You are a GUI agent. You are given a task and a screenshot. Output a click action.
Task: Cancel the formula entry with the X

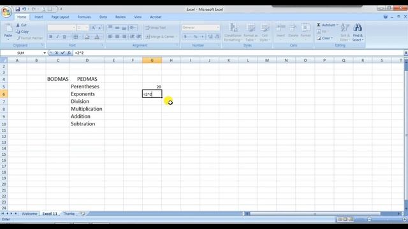(x=57, y=53)
